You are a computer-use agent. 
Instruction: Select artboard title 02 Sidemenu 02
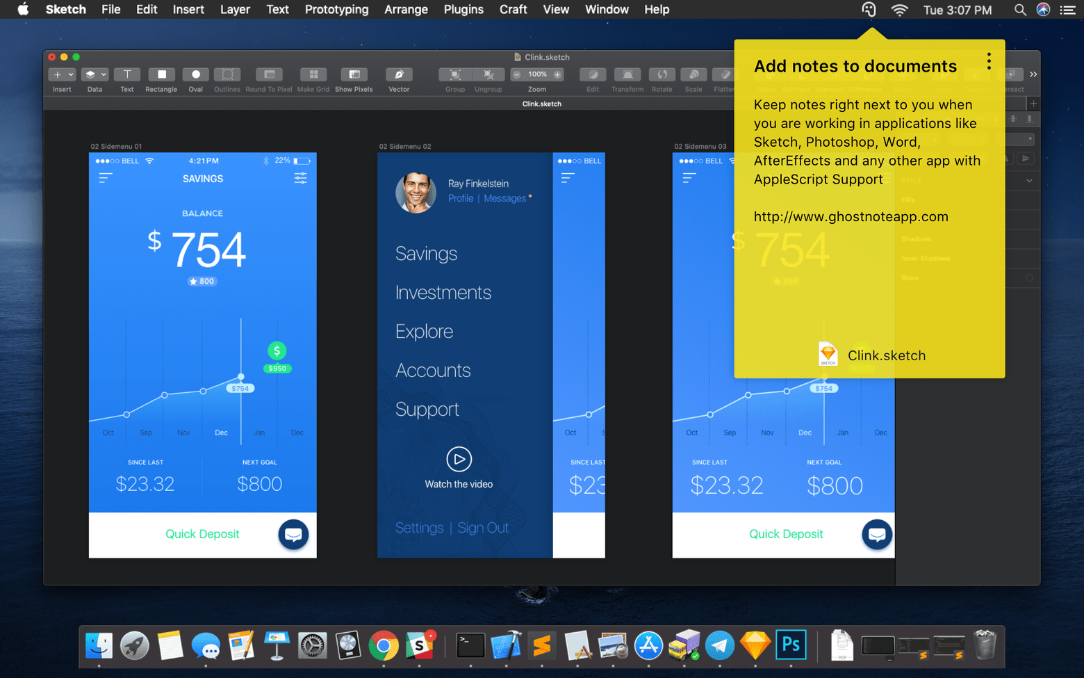[405, 147]
